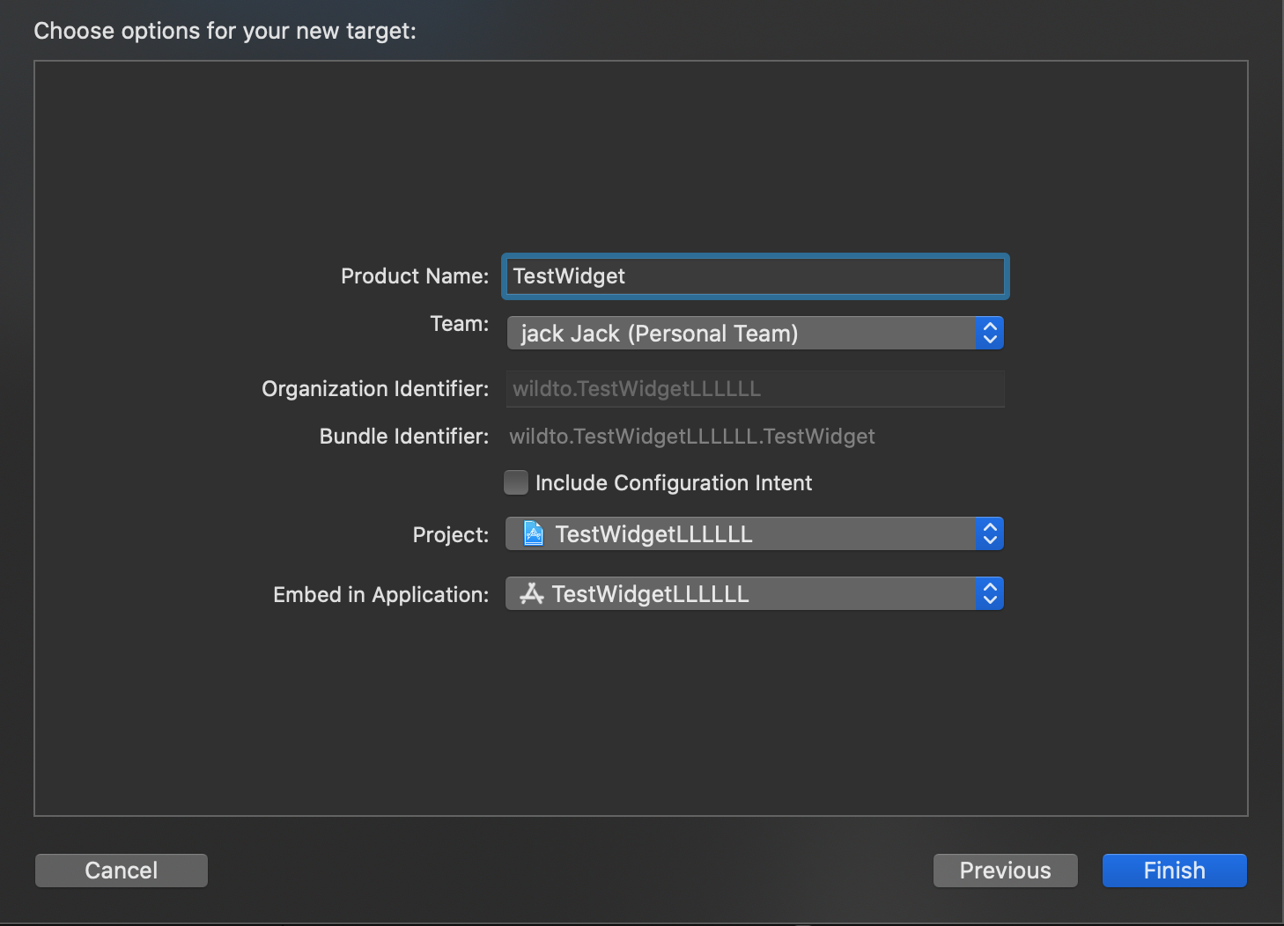Click the Cancel button
The height and width of the screenshot is (926, 1284).
(x=122, y=871)
